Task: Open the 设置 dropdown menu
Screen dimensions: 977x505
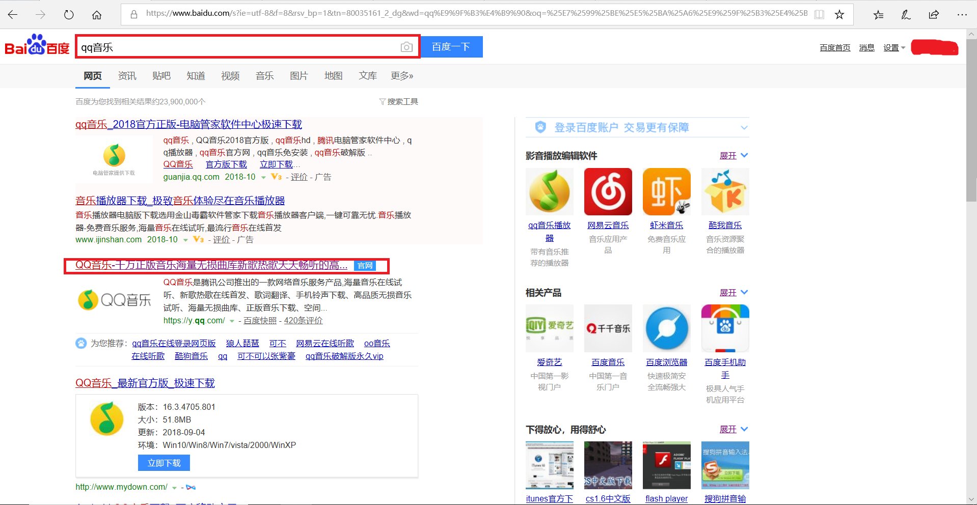Action: point(891,47)
